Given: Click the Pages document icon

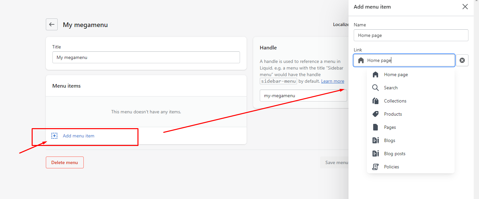Looking at the screenshot, I should [375, 128].
